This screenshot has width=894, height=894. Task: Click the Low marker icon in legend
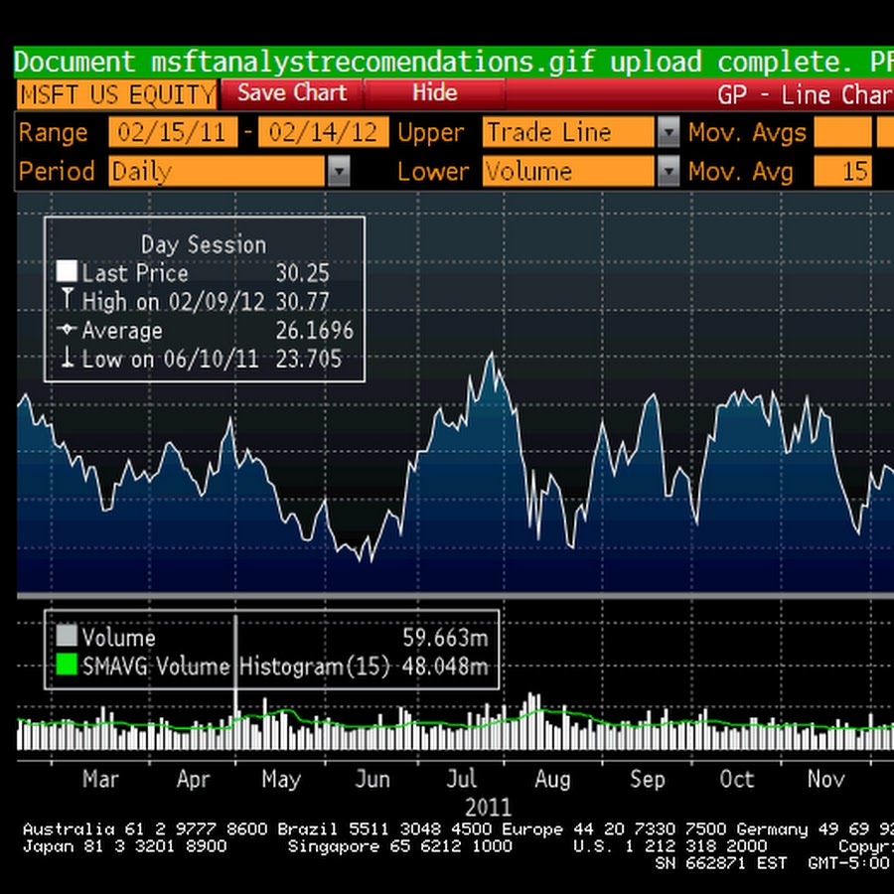pyautogui.click(x=68, y=357)
